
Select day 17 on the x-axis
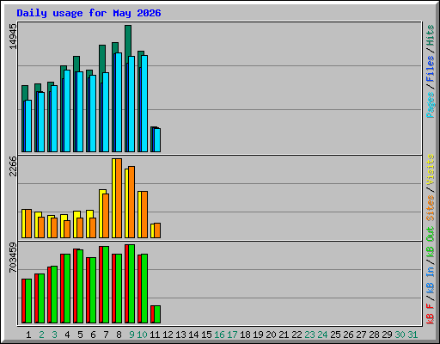[x=232, y=335]
